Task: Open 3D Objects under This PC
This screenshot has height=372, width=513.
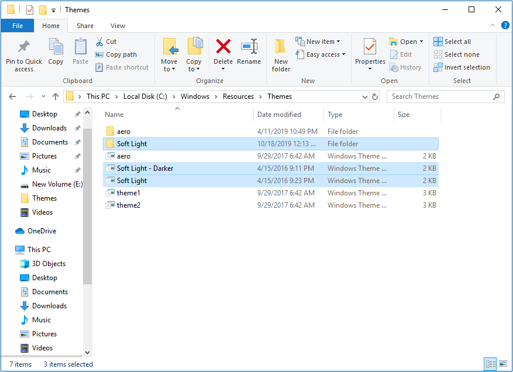Action: (x=43, y=264)
